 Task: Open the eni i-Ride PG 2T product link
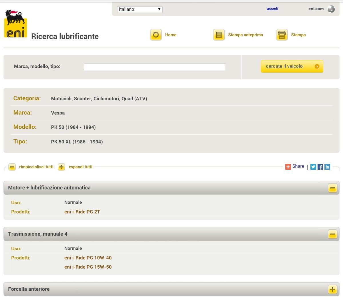pos(82,212)
